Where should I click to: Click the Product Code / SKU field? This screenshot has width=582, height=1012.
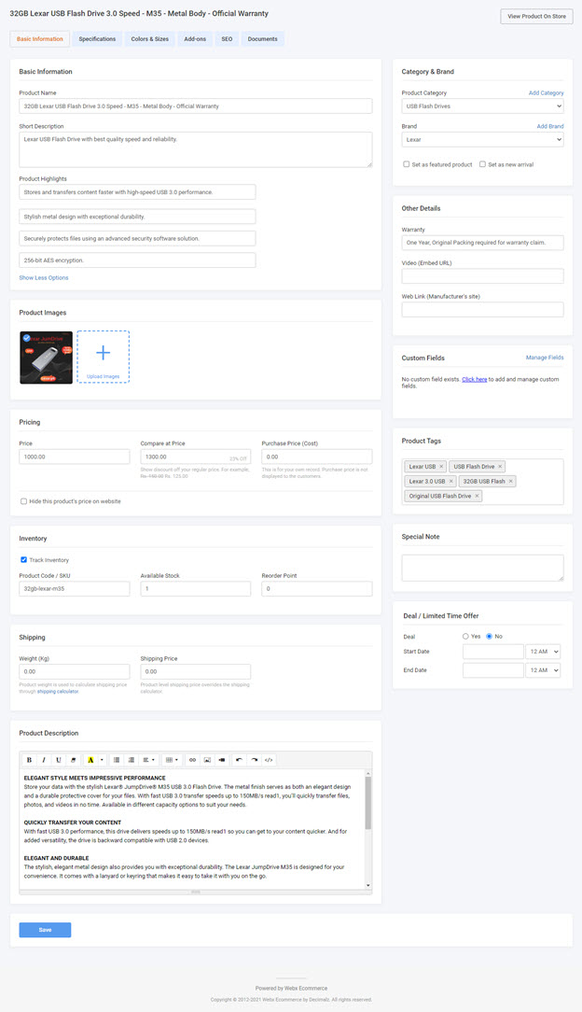[75, 588]
